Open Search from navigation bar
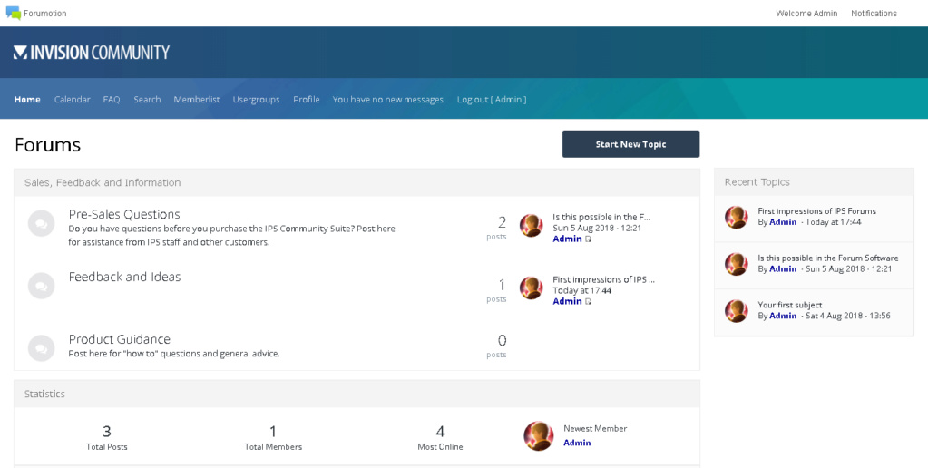The image size is (928, 468). click(147, 100)
